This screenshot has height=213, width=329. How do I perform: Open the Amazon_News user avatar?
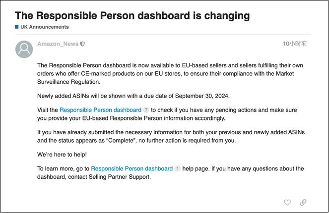24,49
